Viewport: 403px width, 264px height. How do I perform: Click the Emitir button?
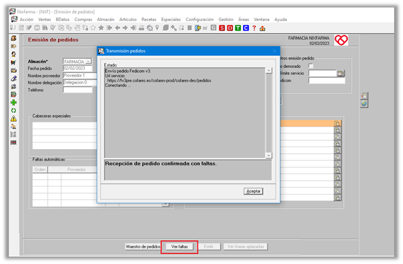click(209, 247)
